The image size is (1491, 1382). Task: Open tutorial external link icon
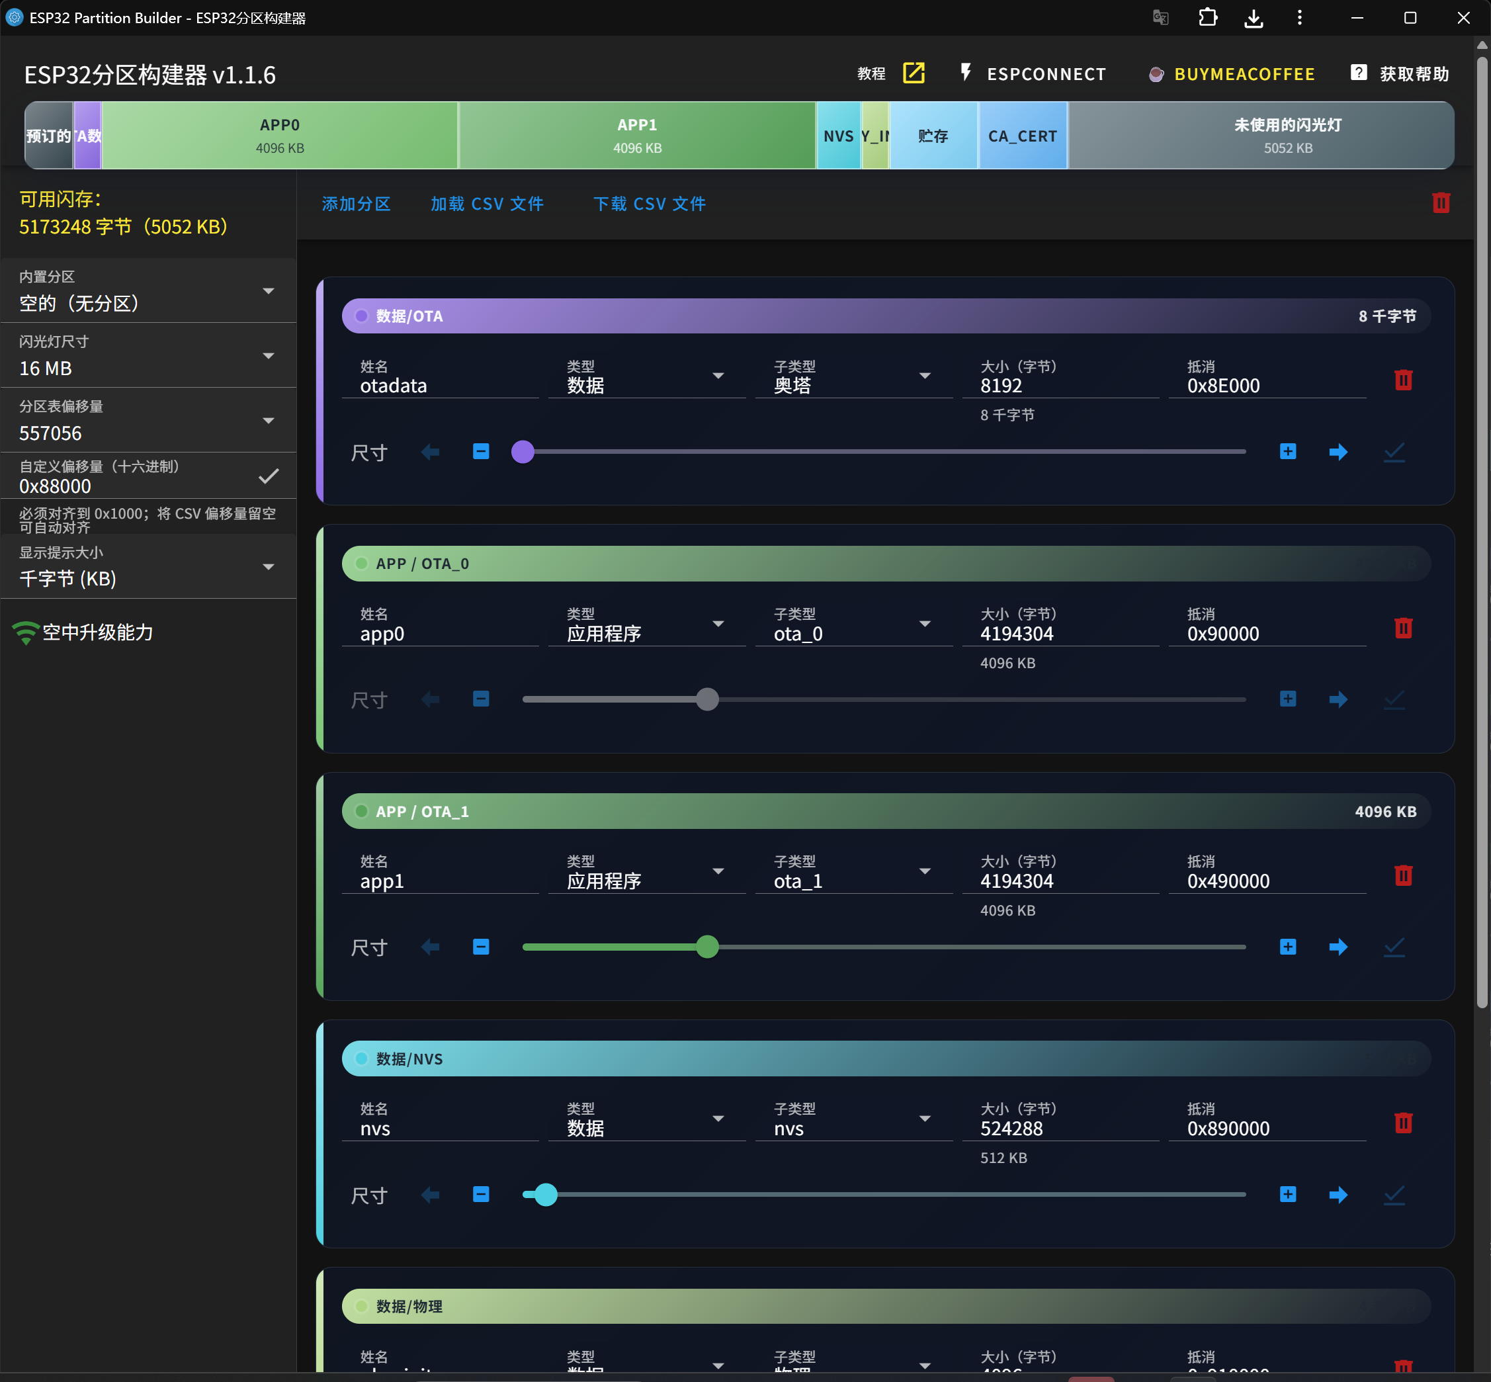click(x=913, y=73)
